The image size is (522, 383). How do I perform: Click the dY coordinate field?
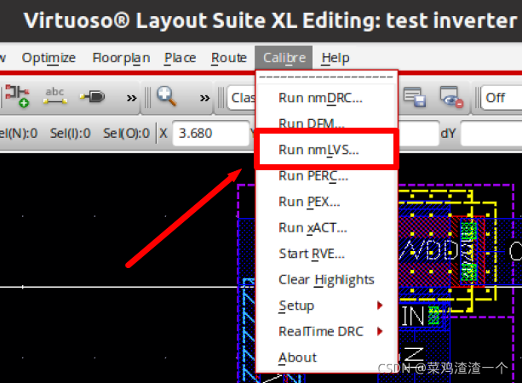pyautogui.click(x=491, y=134)
